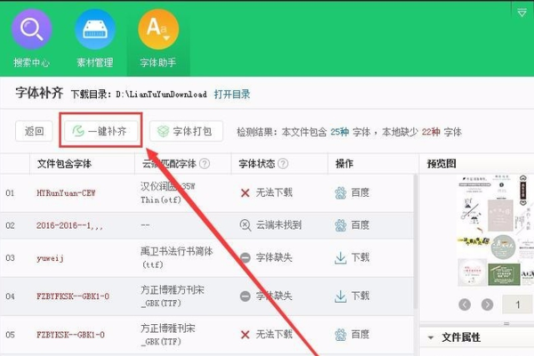This screenshot has width=534, height=356.
Task: Click the 操作 column header
Action: [344, 164]
